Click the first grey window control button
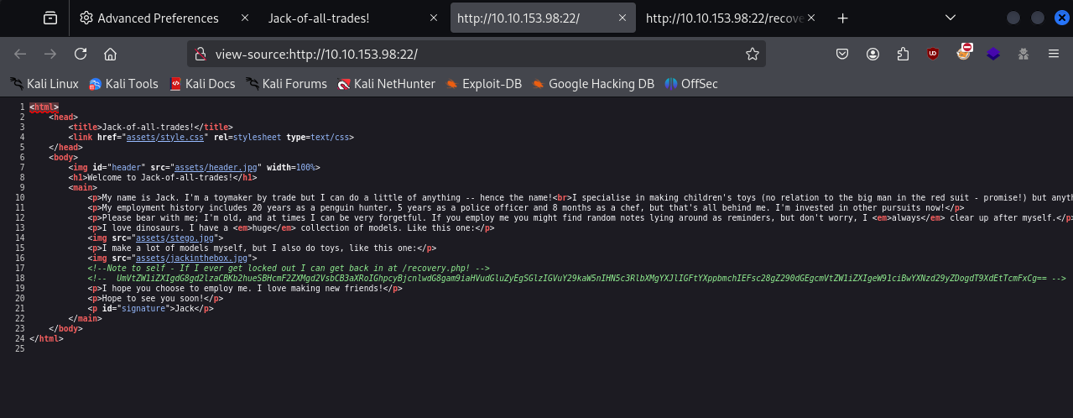1073x418 pixels. [1014, 18]
